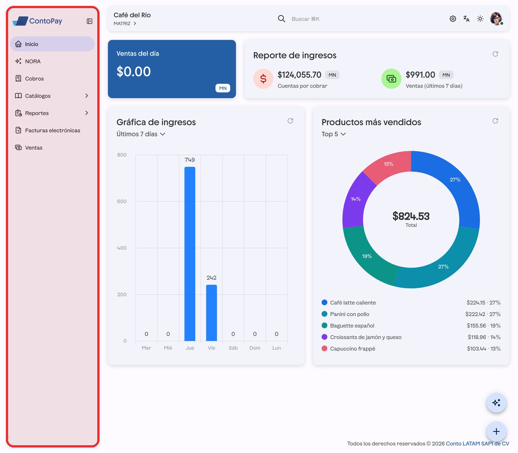Screen dimensions: 518x453
Task: Toggle the light/dark theme sun icon
Action: [480, 19]
